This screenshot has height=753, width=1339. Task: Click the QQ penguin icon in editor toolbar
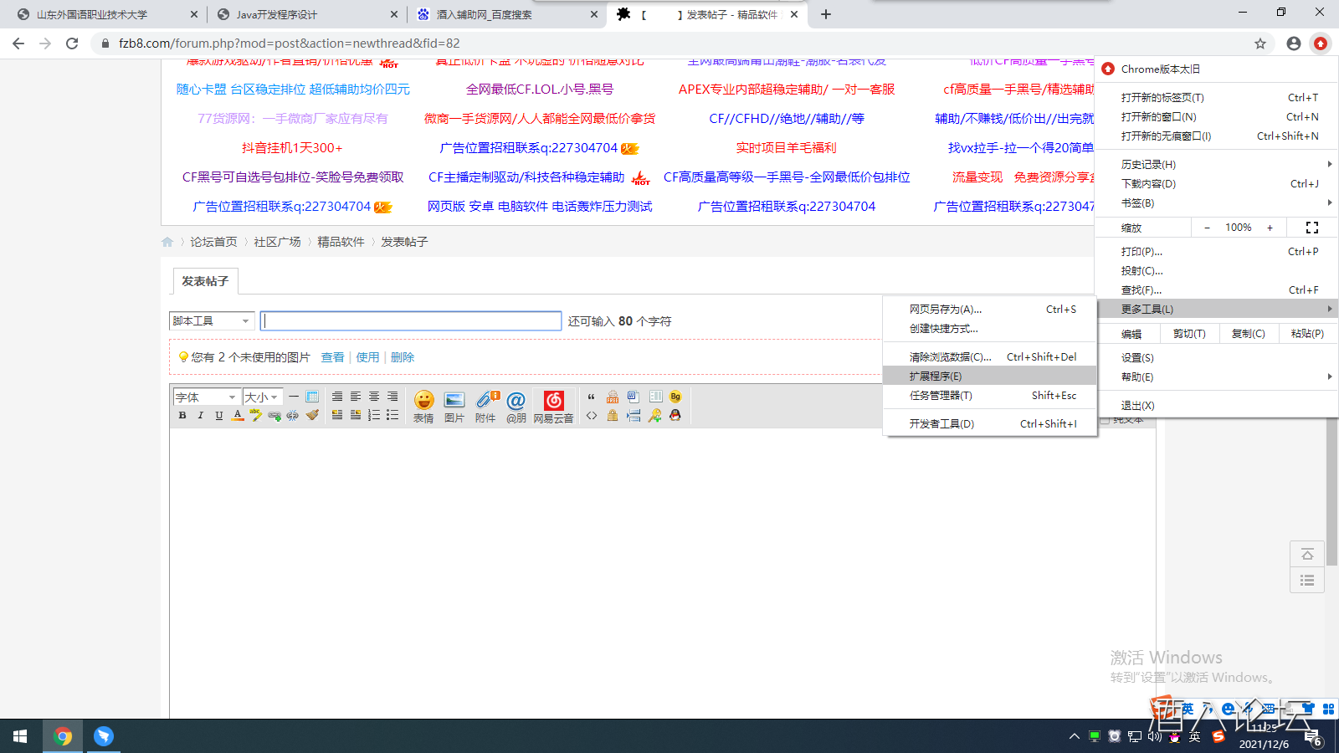pyautogui.click(x=675, y=416)
